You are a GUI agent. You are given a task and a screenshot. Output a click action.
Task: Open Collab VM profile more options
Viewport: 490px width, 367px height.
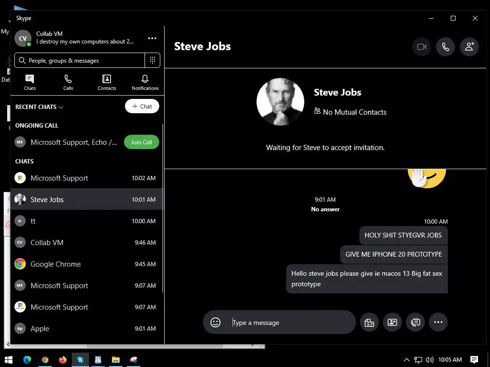[152, 38]
